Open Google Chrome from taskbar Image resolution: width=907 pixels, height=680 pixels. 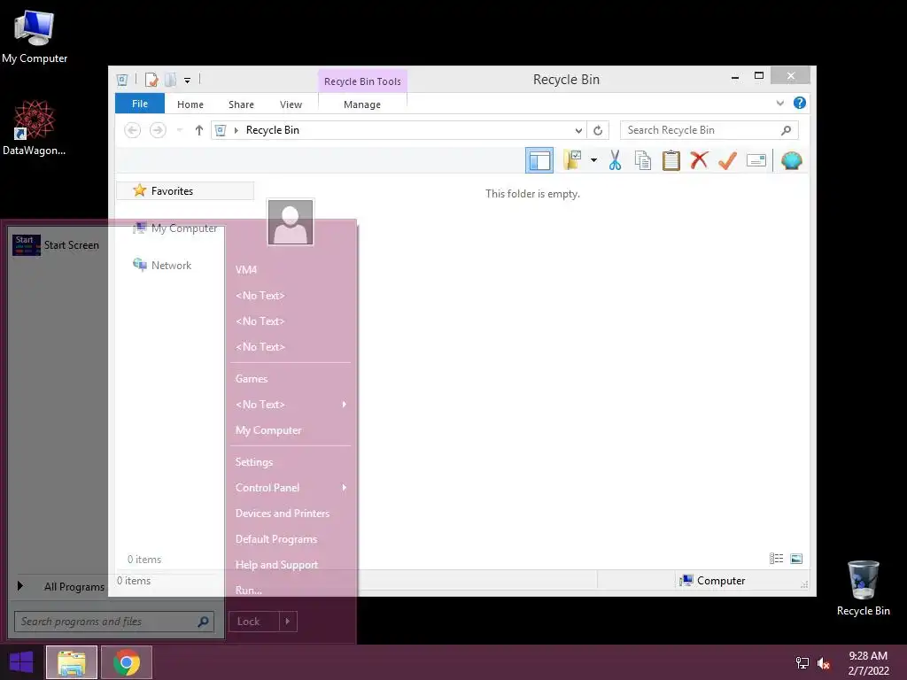tap(127, 662)
